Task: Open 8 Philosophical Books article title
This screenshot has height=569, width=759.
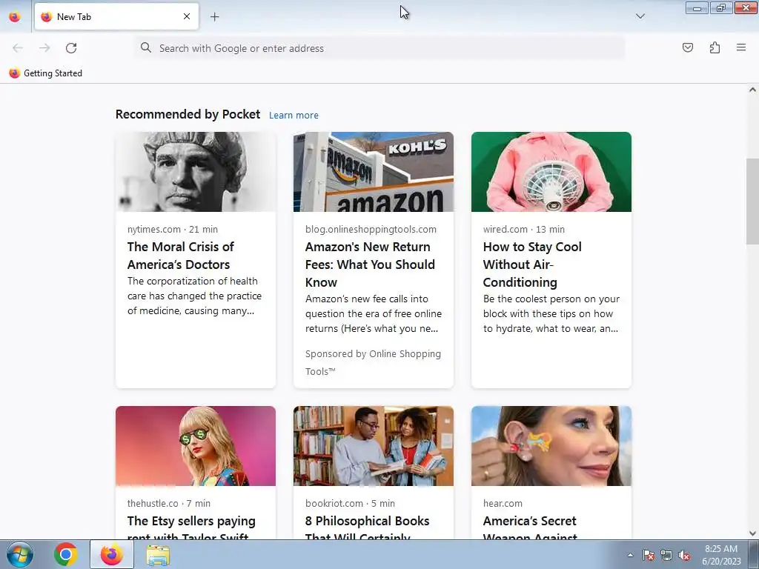Action: 367,527
